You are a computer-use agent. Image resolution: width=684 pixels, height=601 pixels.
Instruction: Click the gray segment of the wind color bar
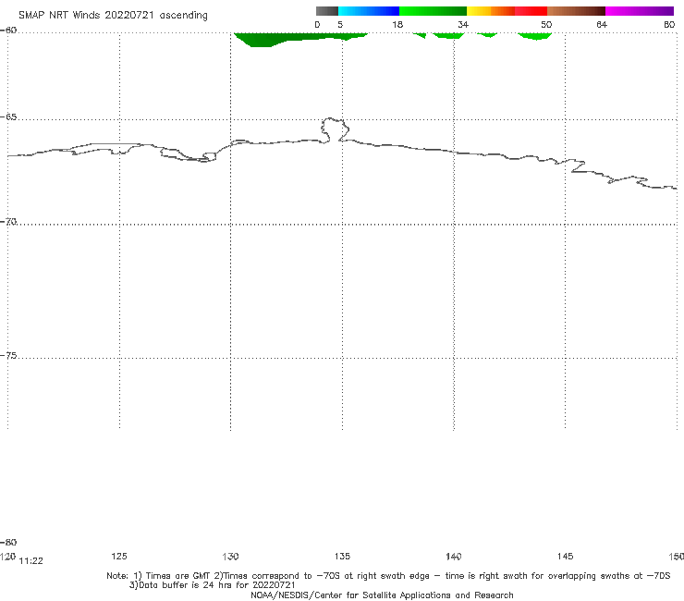pyautogui.click(x=326, y=11)
